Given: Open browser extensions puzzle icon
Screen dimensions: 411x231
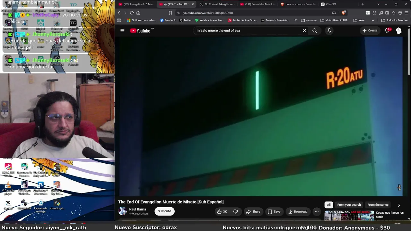Looking at the screenshot, I should (374, 13).
